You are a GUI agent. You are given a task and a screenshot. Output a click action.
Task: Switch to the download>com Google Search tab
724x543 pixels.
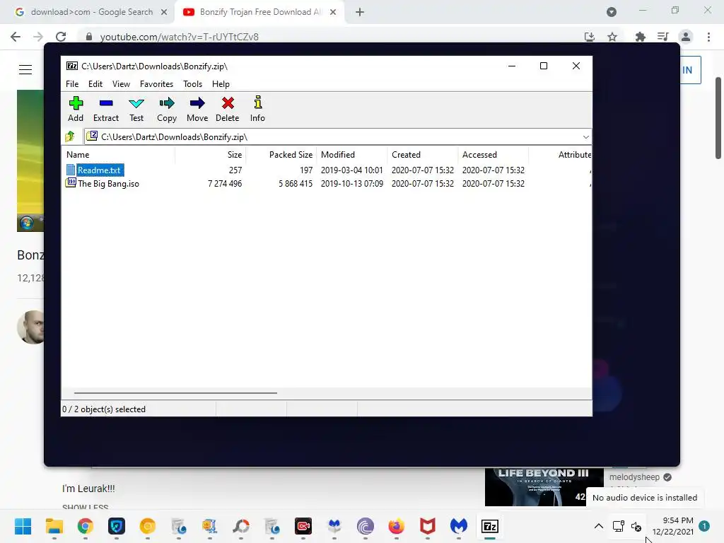[91, 12]
